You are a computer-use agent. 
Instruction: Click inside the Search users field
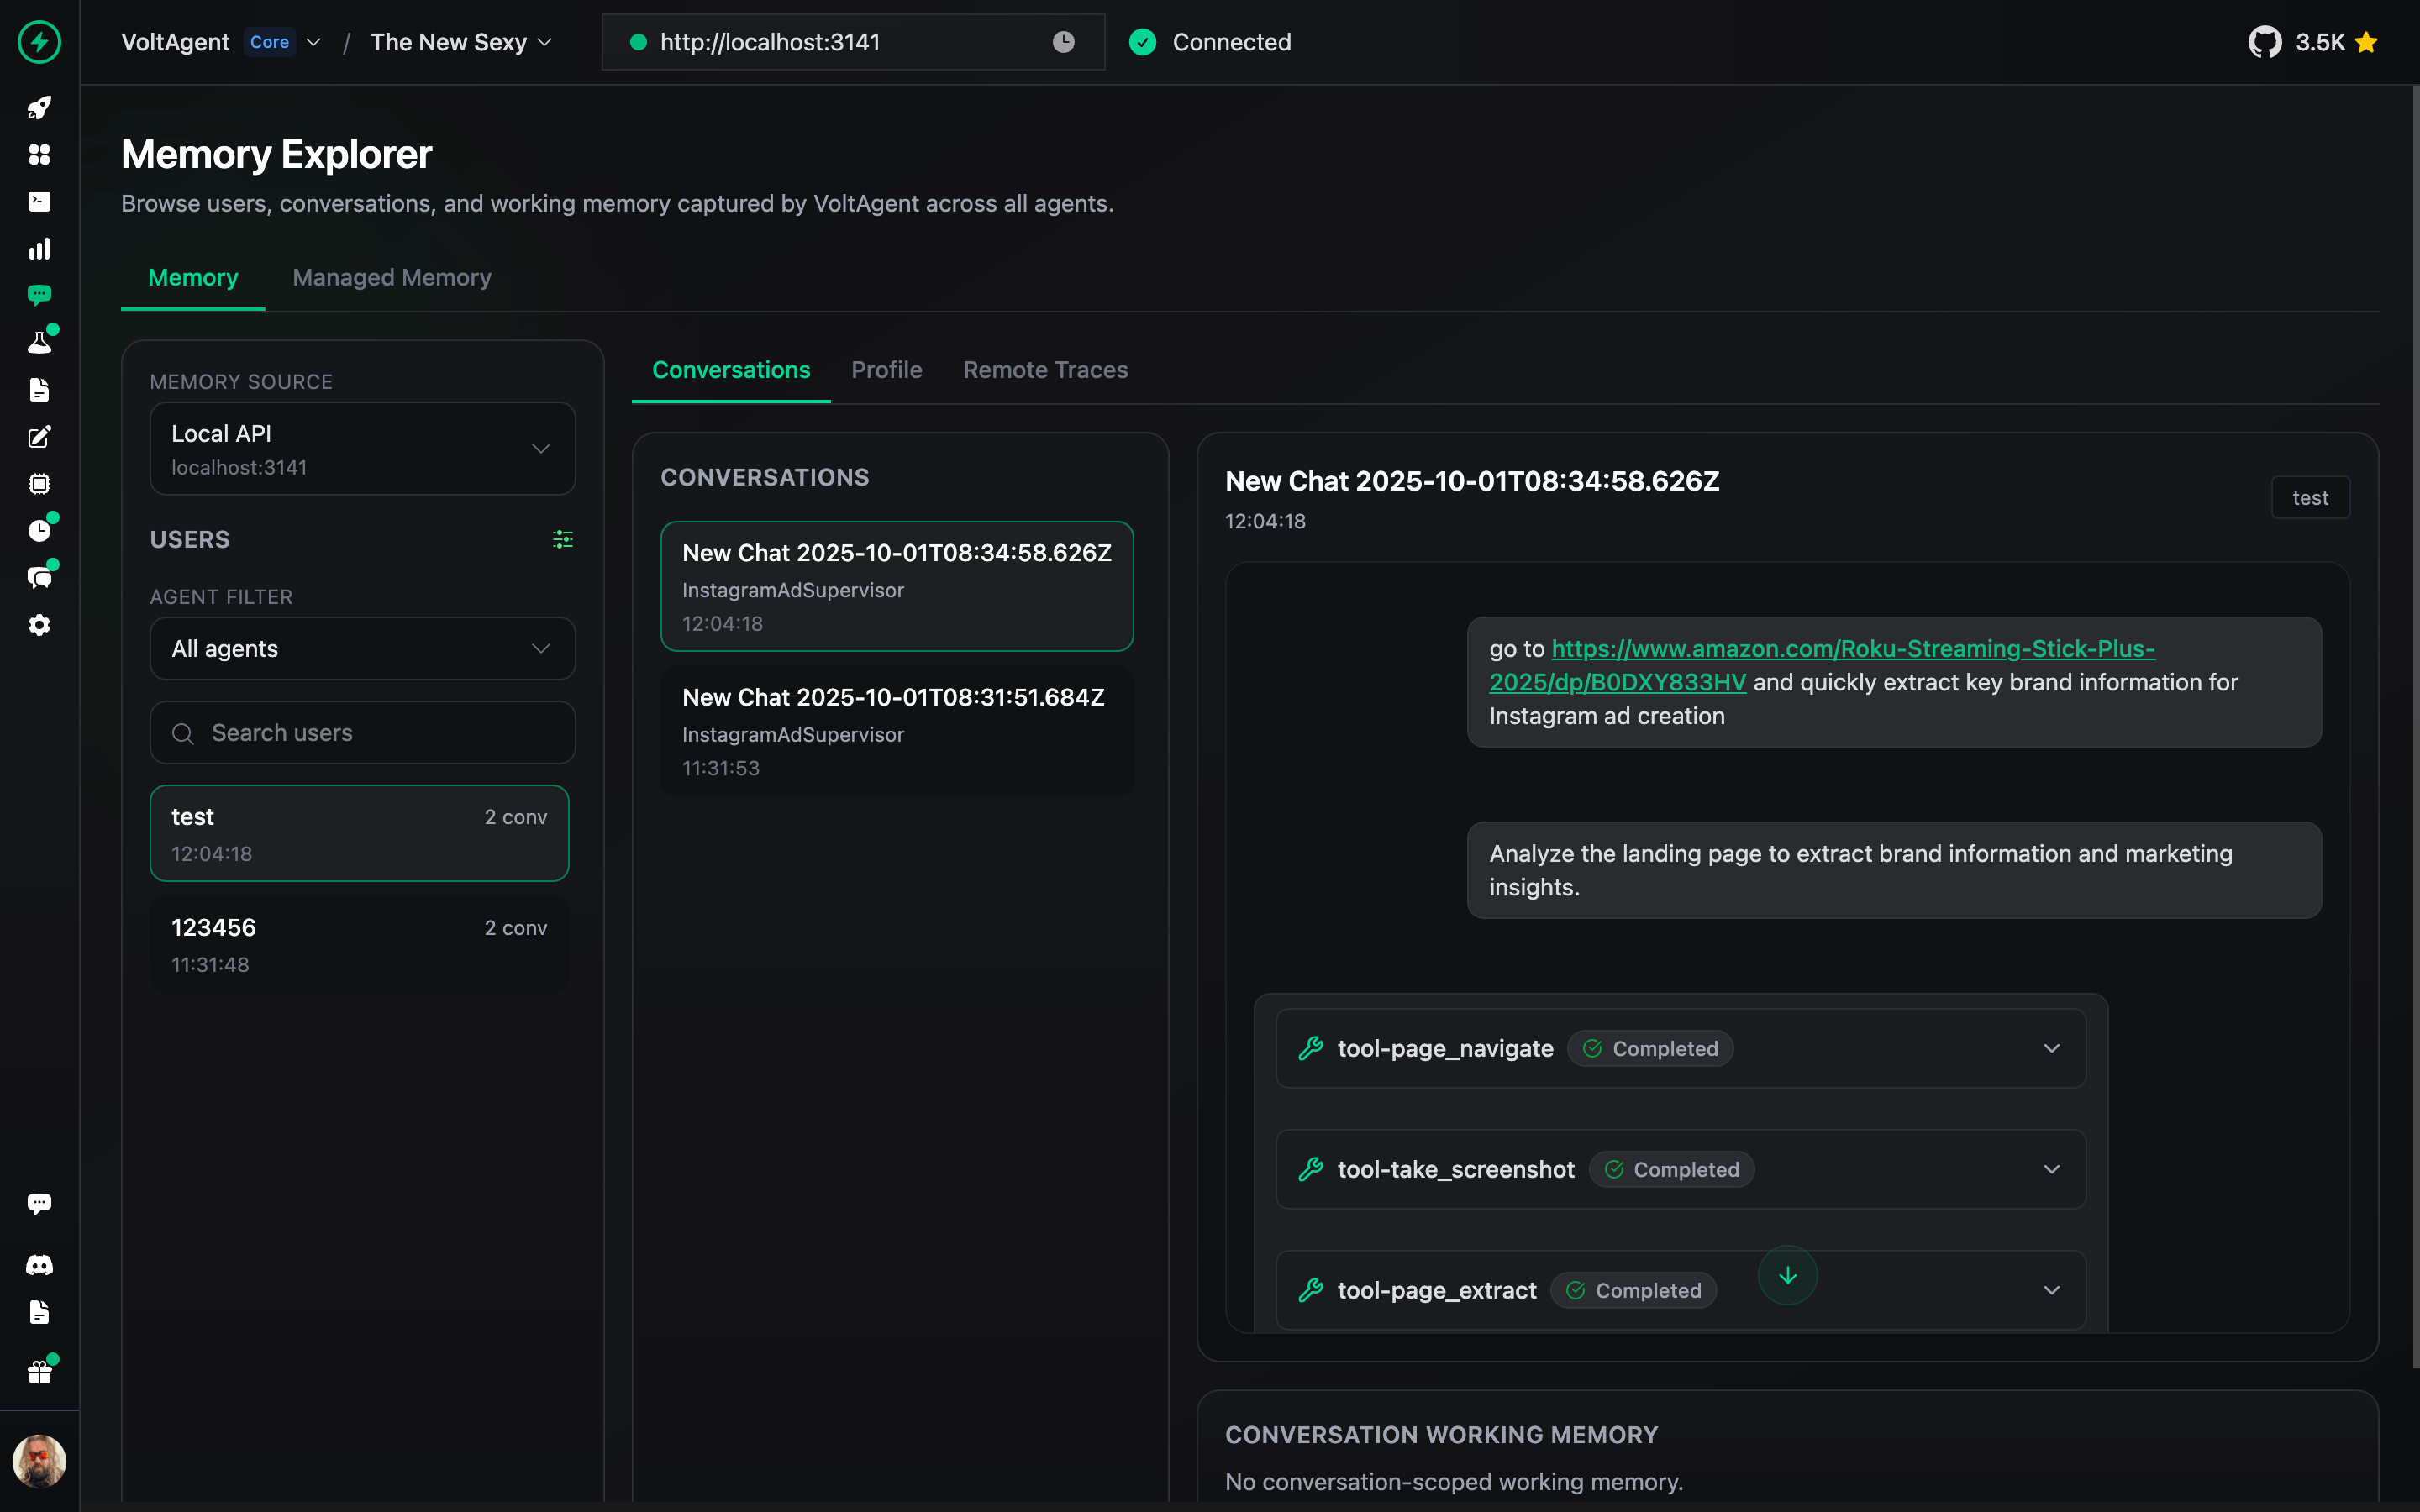click(x=362, y=732)
